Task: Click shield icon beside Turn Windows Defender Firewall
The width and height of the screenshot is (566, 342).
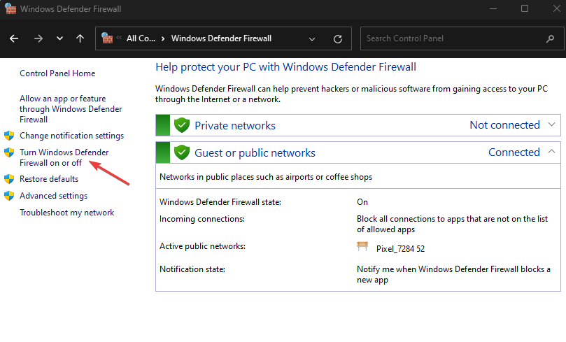Action: pos(9,152)
